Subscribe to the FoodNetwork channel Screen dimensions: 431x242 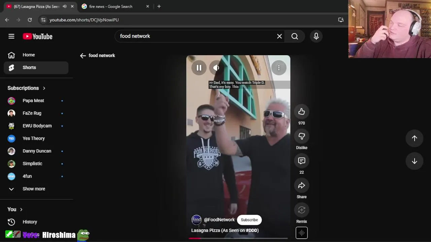249,220
